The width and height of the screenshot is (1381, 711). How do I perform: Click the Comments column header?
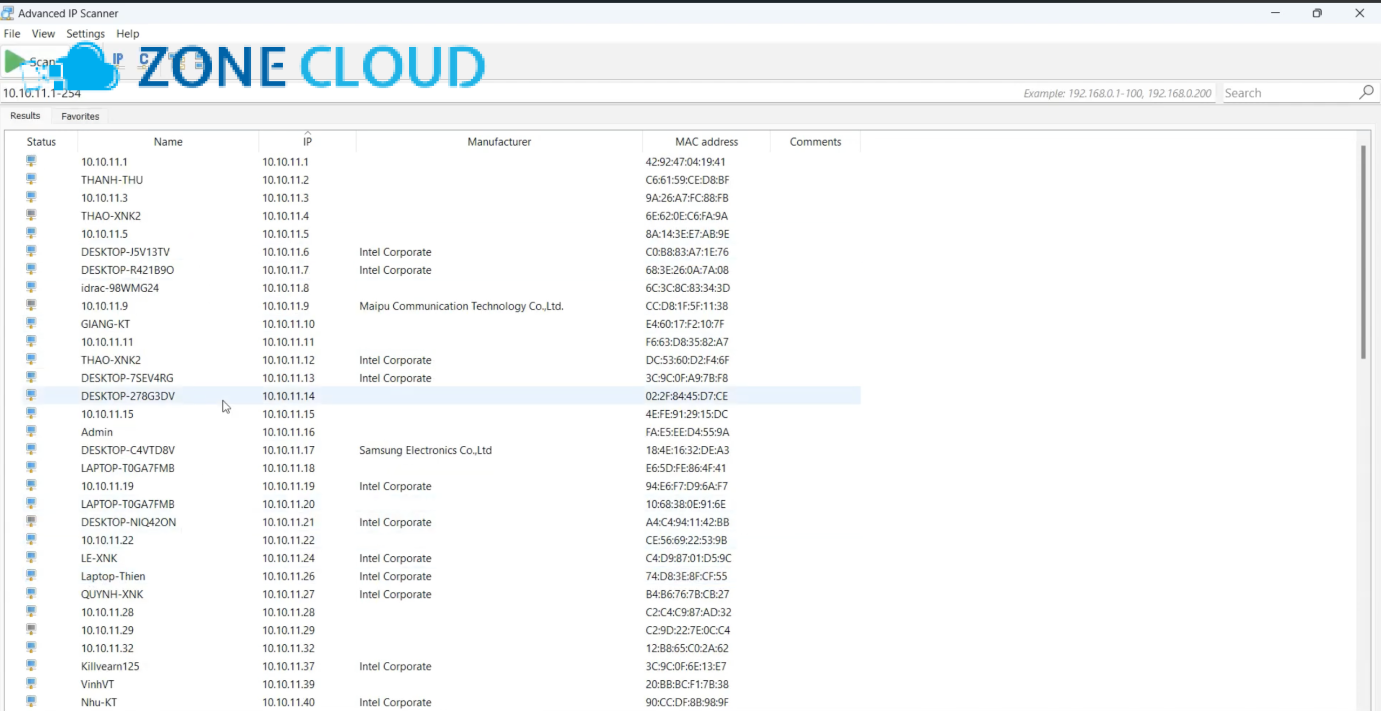pyautogui.click(x=815, y=142)
